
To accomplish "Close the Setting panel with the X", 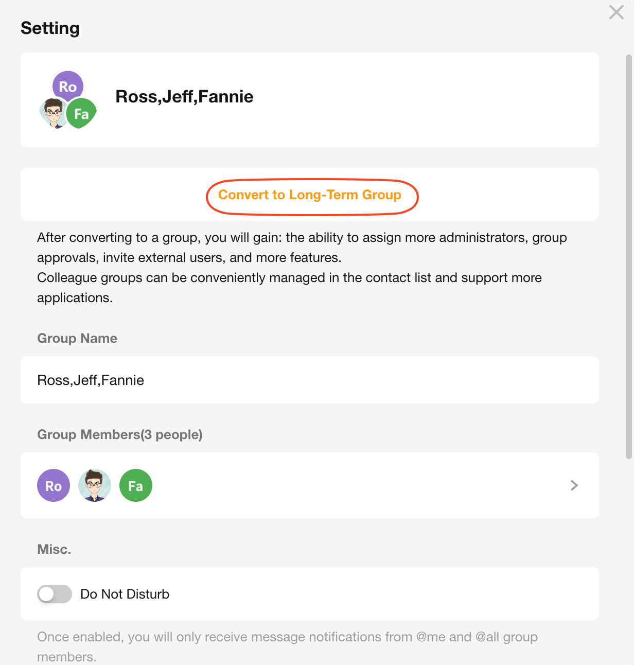I will (x=616, y=12).
